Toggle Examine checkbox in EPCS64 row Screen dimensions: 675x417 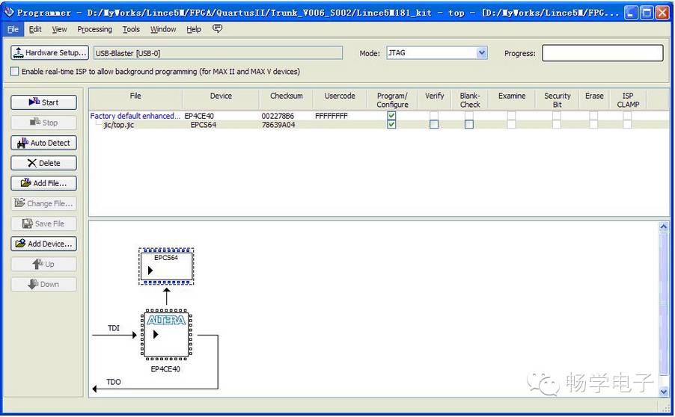click(511, 124)
